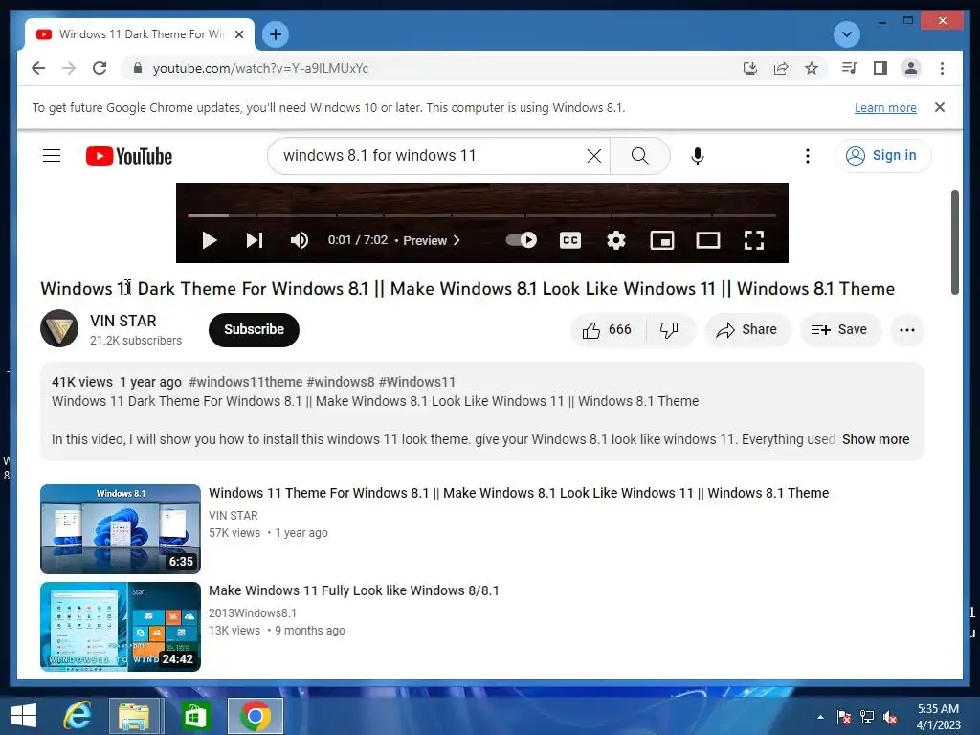Open the muted volume tray icon

[890, 717]
